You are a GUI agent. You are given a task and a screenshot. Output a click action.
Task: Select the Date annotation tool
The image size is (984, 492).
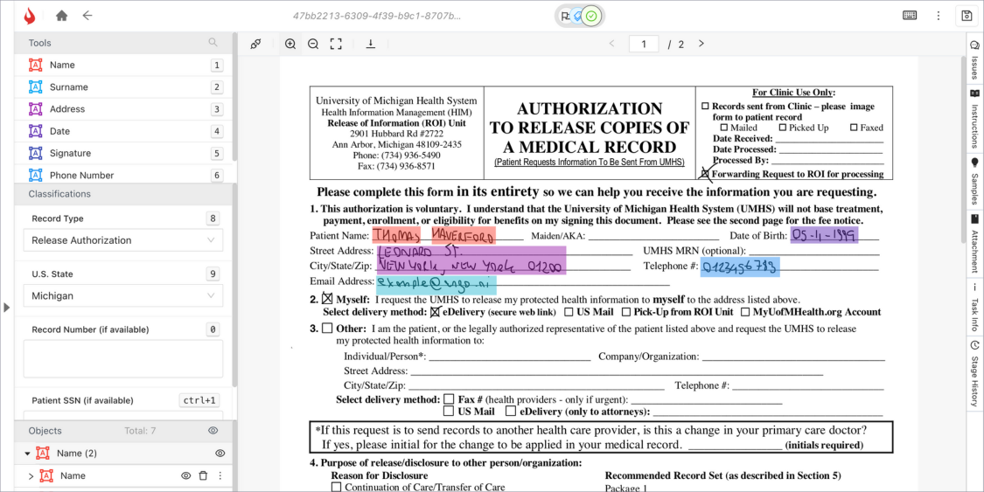[x=125, y=131]
